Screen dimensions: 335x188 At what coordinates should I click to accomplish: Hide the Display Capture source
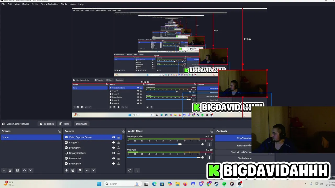114,153
